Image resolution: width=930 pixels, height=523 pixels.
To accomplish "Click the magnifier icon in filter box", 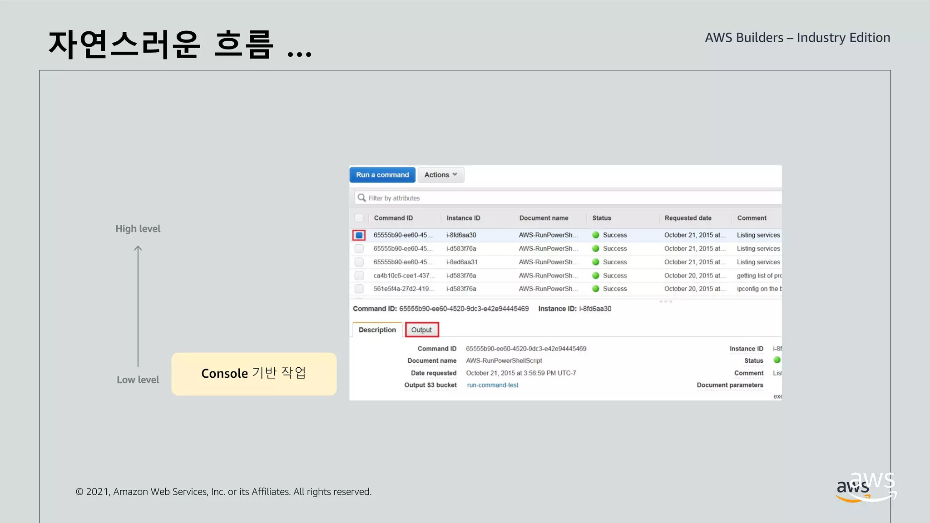I will [361, 197].
